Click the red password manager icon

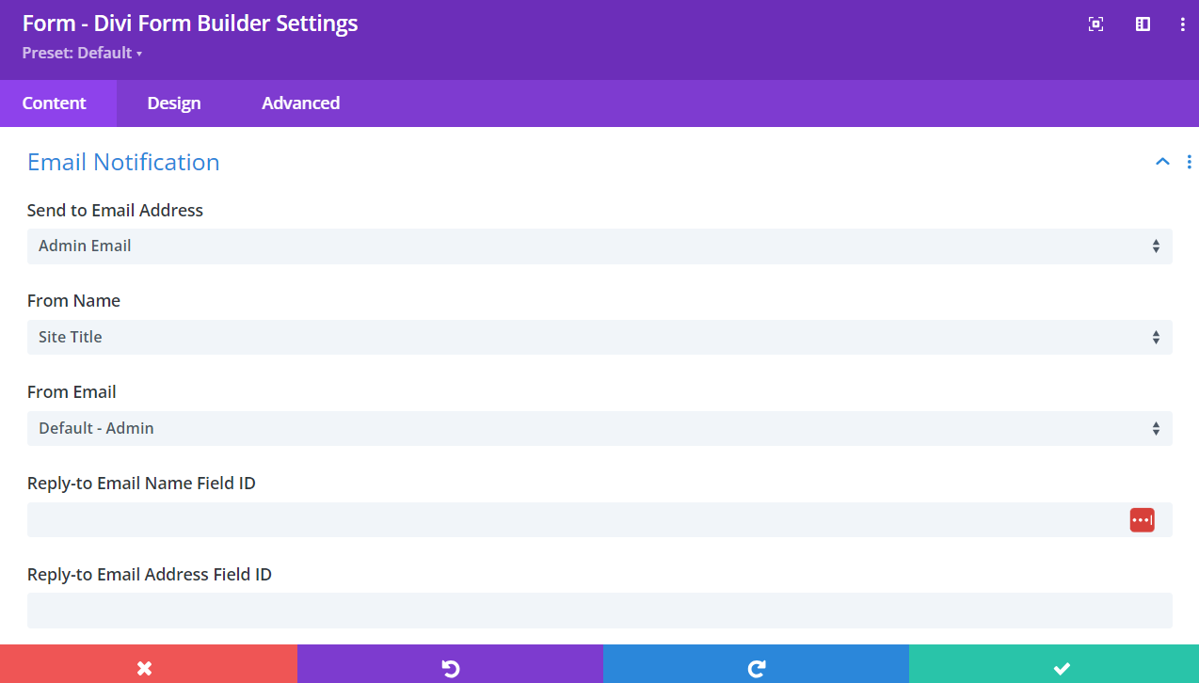(1142, 519)
